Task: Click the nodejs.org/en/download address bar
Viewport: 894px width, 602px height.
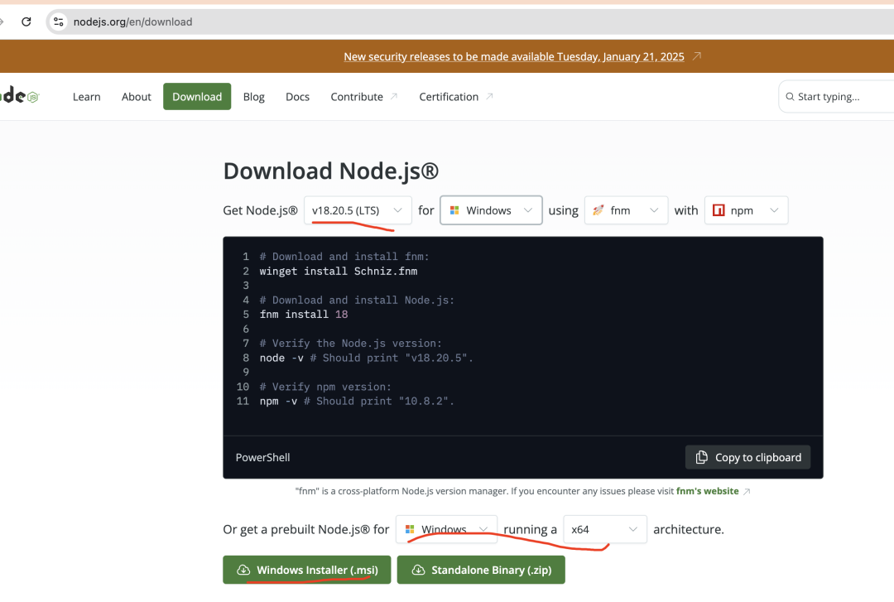Action: click(x=132, y=22)
